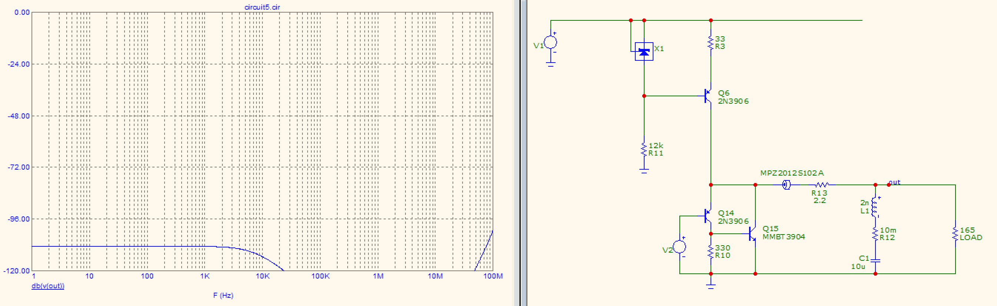Select the X1 shunt regulator symbol
This screenshot has width=997, height=306.
[x=644, y=51]
